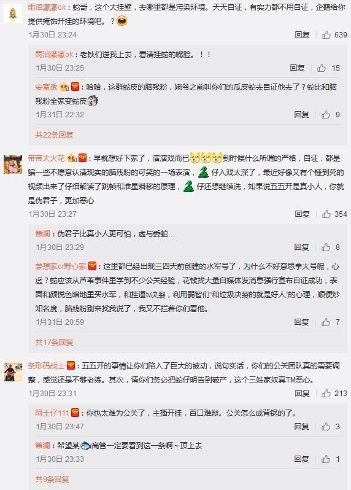Click red badge icon next to 条形码战士
The height and width of the screenshot is (490, 351).
[71, 365]
